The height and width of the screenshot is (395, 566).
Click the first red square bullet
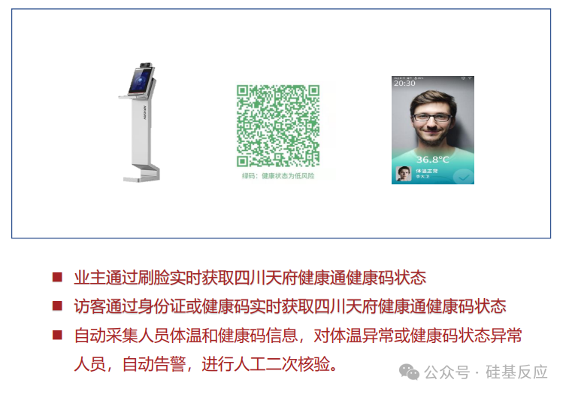pyautogui.click(x=57, y=277)
